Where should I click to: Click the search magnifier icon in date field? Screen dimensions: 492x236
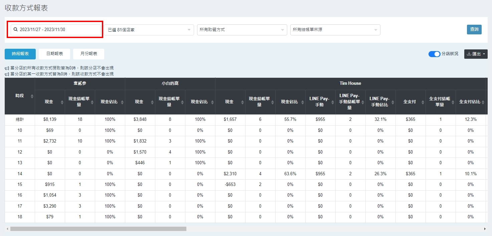tap(15, 30)
